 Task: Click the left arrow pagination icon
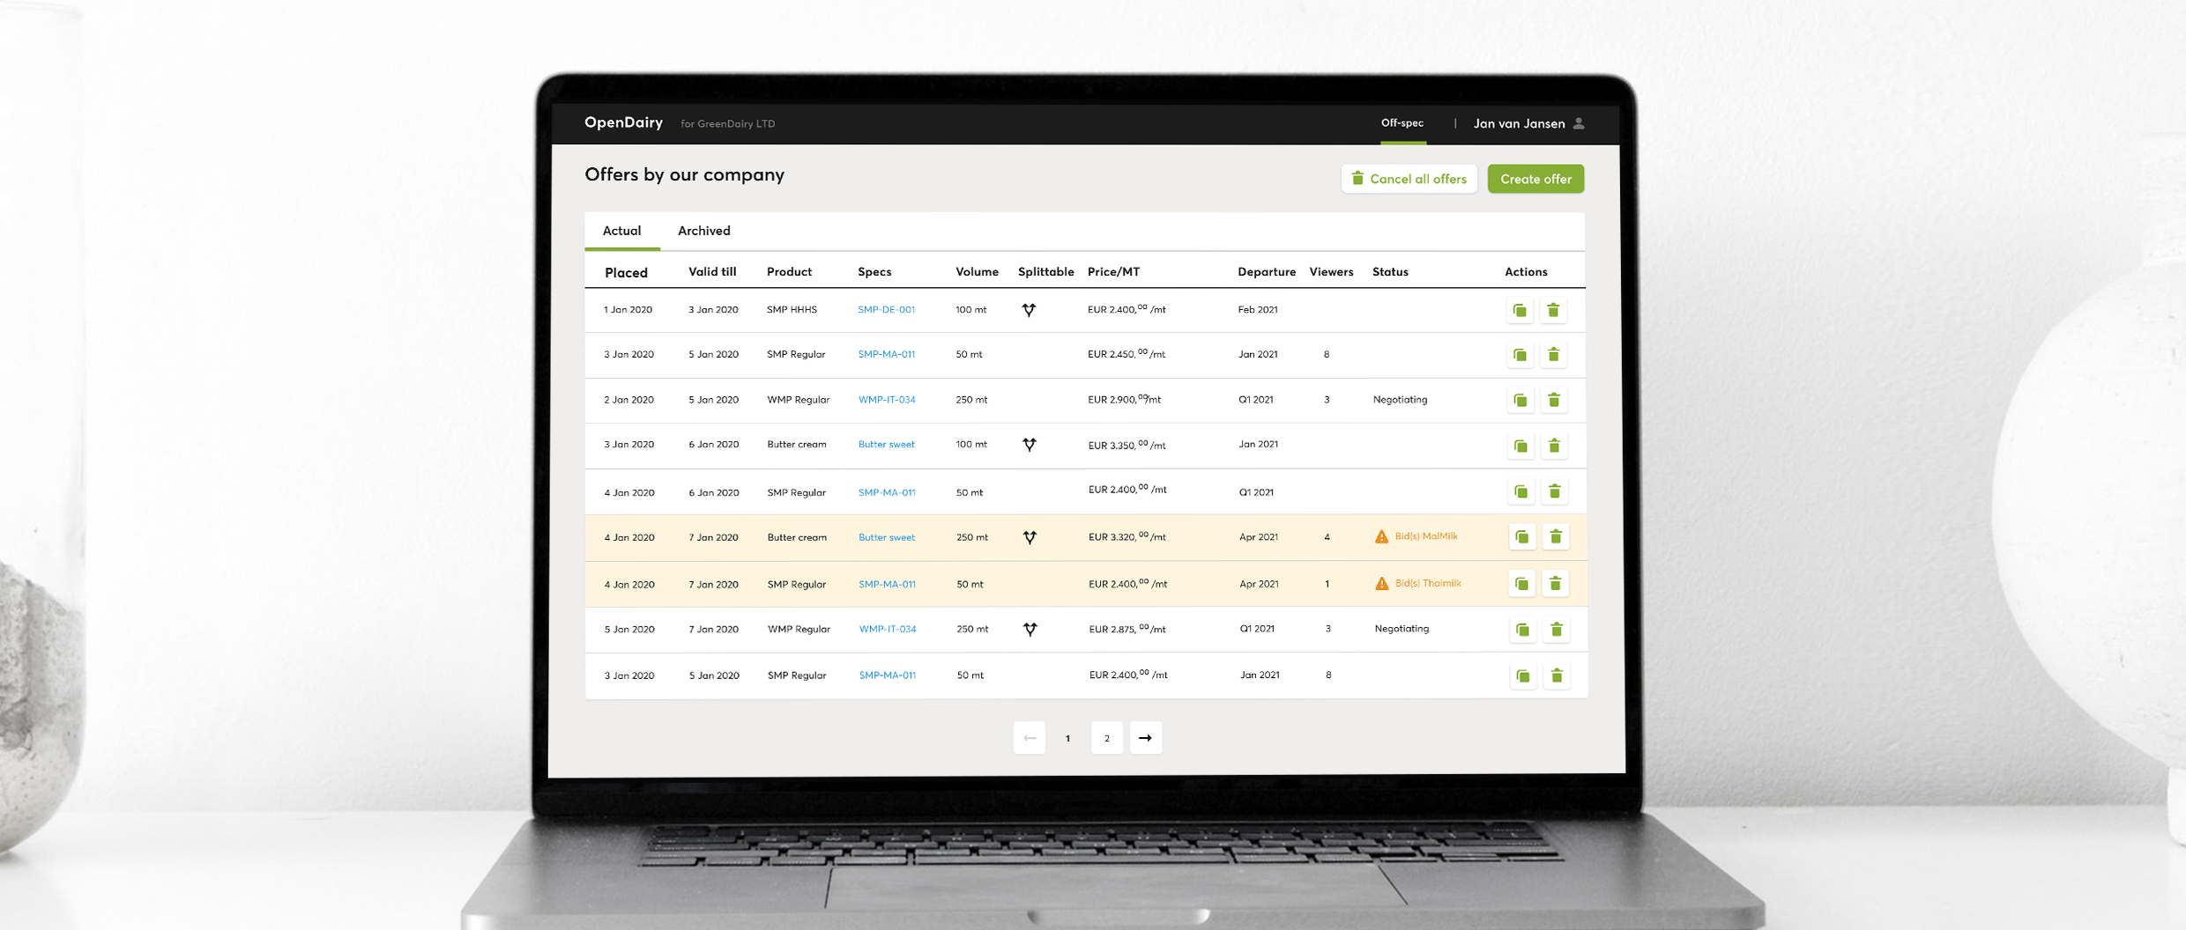click(x=1029, y=738)
